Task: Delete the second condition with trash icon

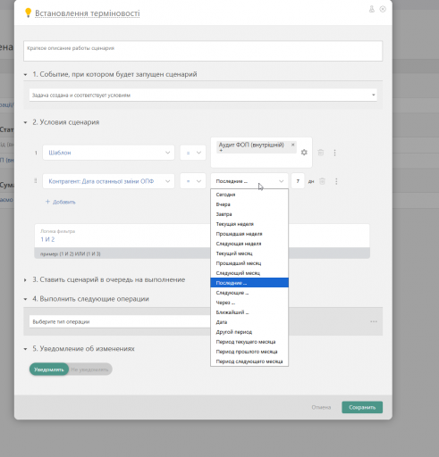Action: (x=322, y=181)
